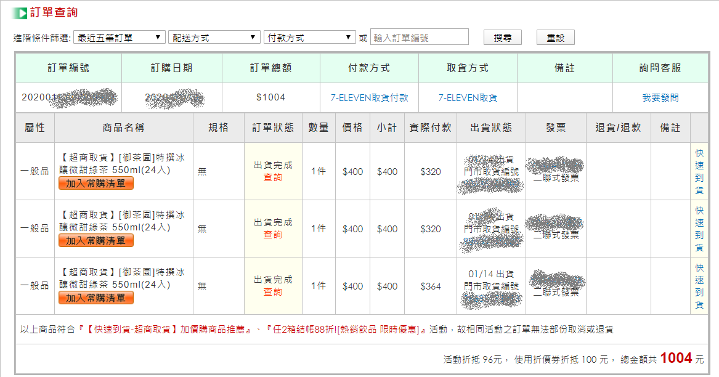Viewport: 719px width, 377px height.
Task: Click 查詢 in the first order row
Action: pos(273,177)
